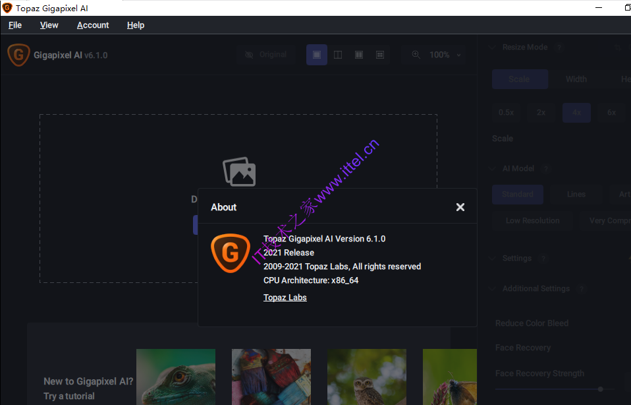Screen dimensions: 631x405
Task: Collapse the Resize Mode section
Action: 492,47
